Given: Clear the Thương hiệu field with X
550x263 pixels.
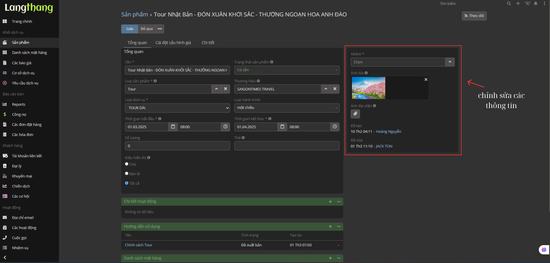Looking at the screenshot, I should tap(335, 89).
